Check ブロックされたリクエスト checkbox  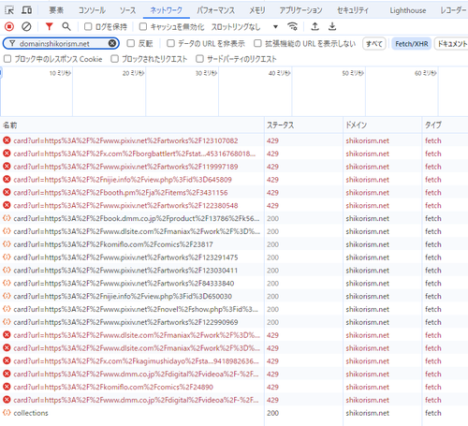(x=115, y=59)
